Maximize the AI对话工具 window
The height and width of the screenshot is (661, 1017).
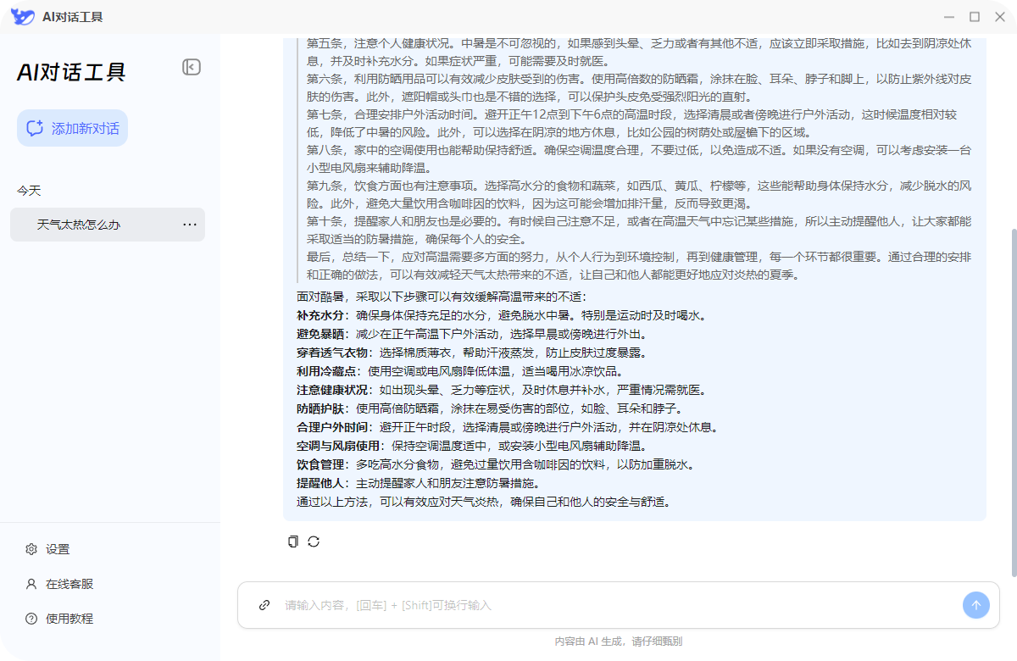(975, 17)
